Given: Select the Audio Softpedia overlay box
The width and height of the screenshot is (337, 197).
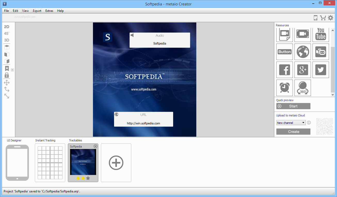Looking at the screenshot, I should [x=160, y=40].
